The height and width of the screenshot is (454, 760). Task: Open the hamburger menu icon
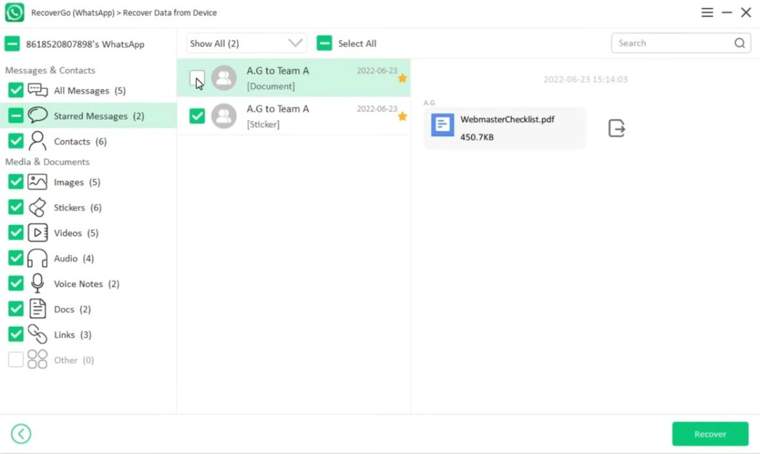(x=707, y=13)
